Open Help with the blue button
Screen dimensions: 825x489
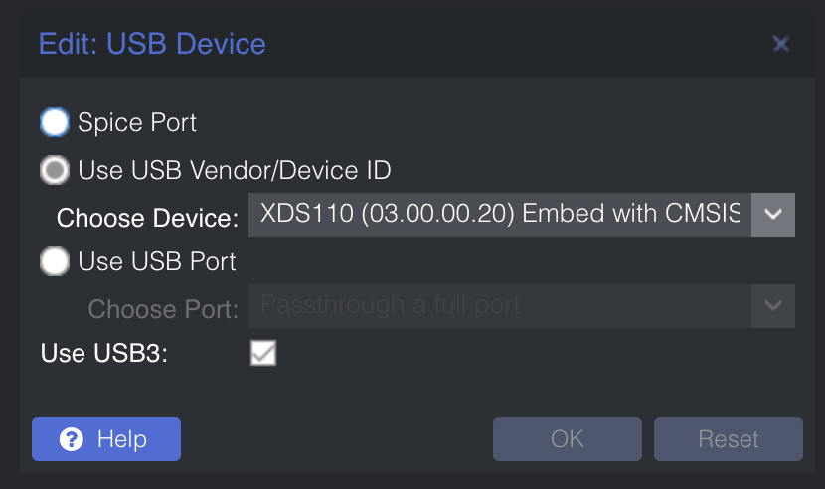[106, 439]
